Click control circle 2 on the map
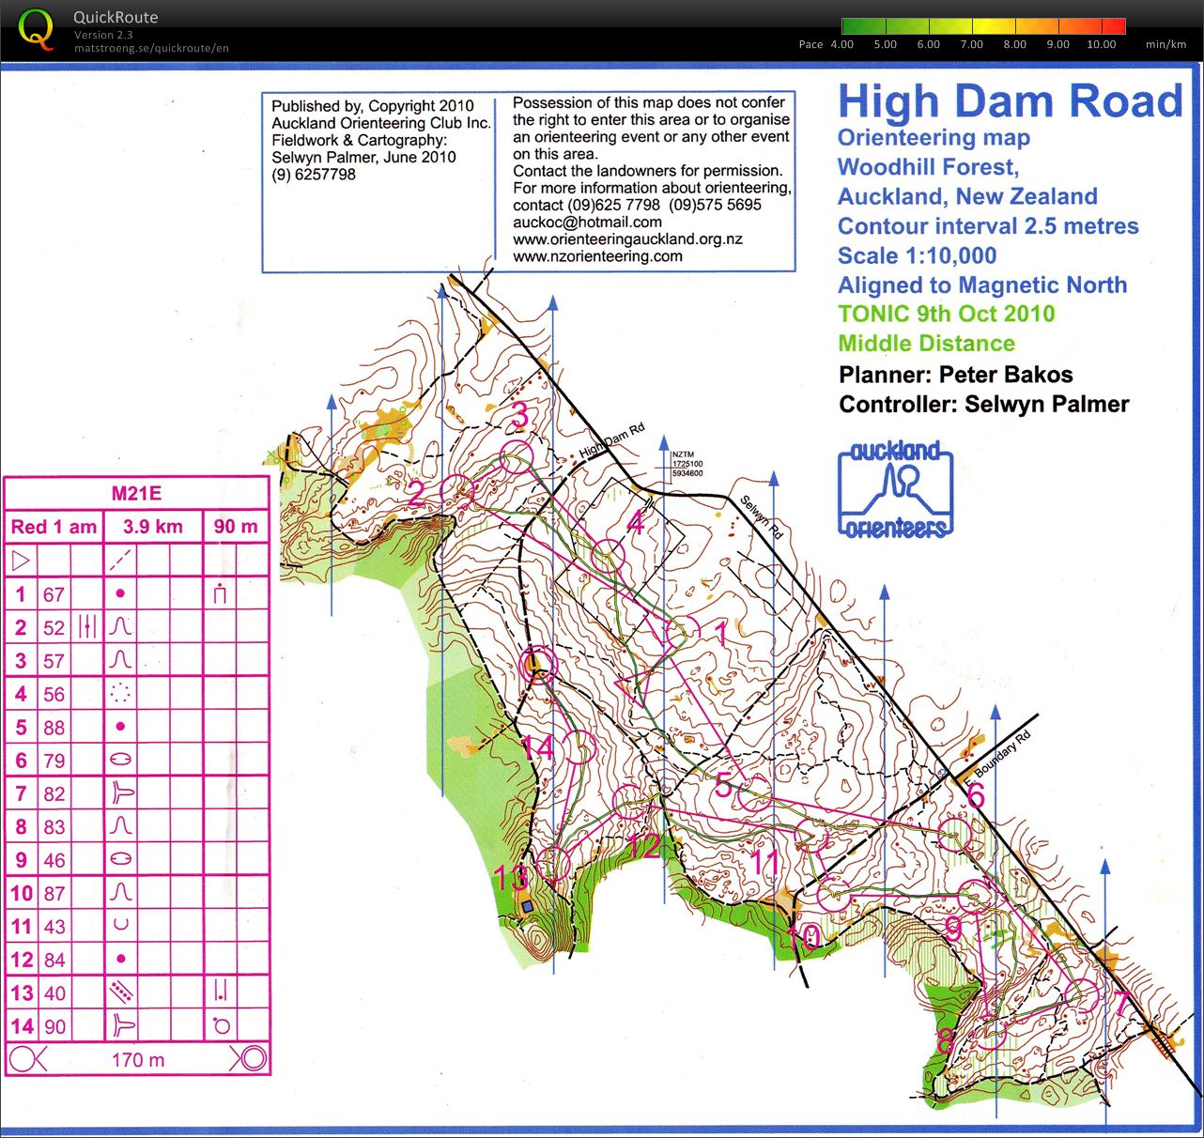1204x1138 pixels. [457, 492]
